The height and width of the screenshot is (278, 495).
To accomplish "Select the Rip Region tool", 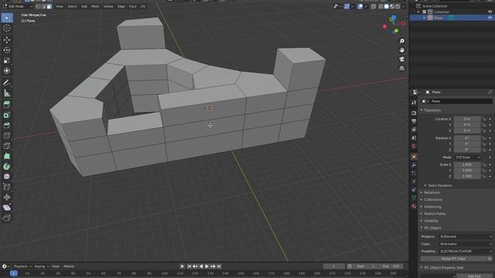I will tap(7, 218).
